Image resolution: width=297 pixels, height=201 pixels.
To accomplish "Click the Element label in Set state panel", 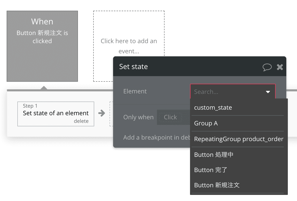I will [135, 91].
